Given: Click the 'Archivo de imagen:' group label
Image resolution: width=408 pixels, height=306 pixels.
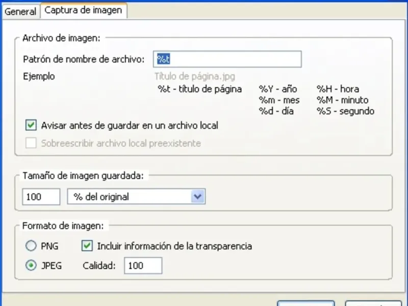Looking at the screenshot, I should [x=61, y=38].
